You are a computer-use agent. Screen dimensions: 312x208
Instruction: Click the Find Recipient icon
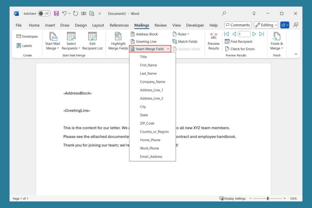pos(228,42)
